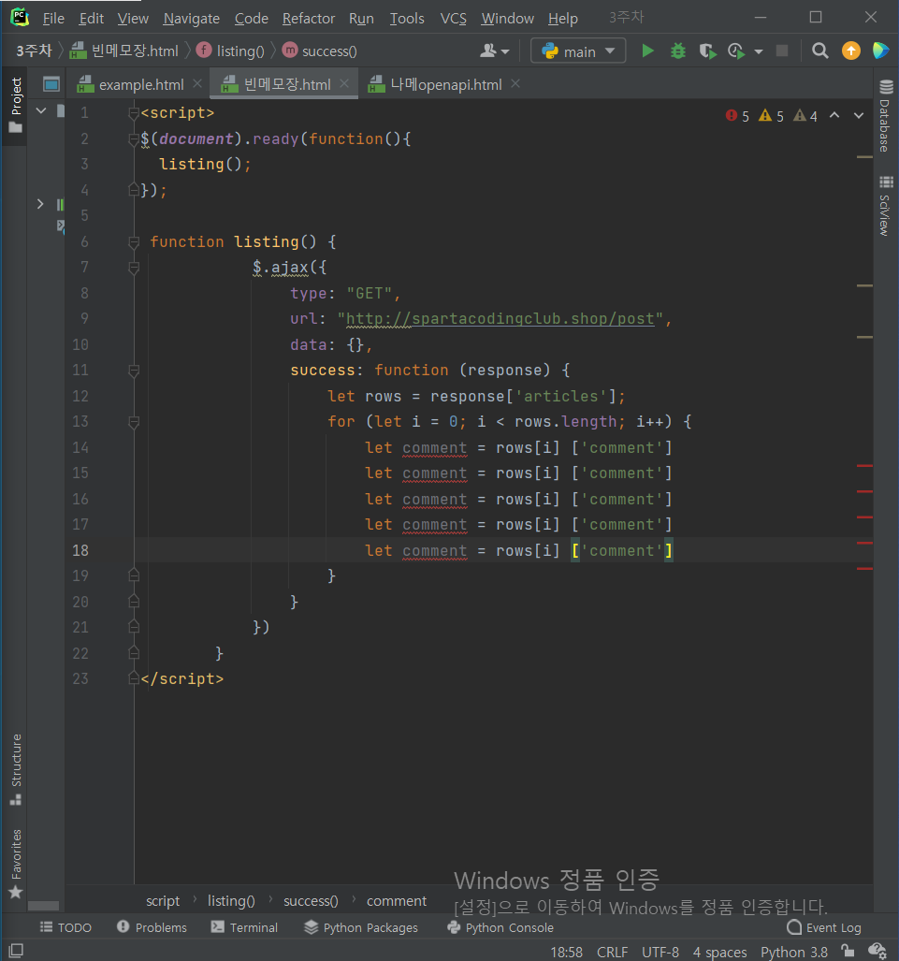This screenshot has height=961, width=899.
Task: Open the Event Log
Action: click(x=824, y=927)
